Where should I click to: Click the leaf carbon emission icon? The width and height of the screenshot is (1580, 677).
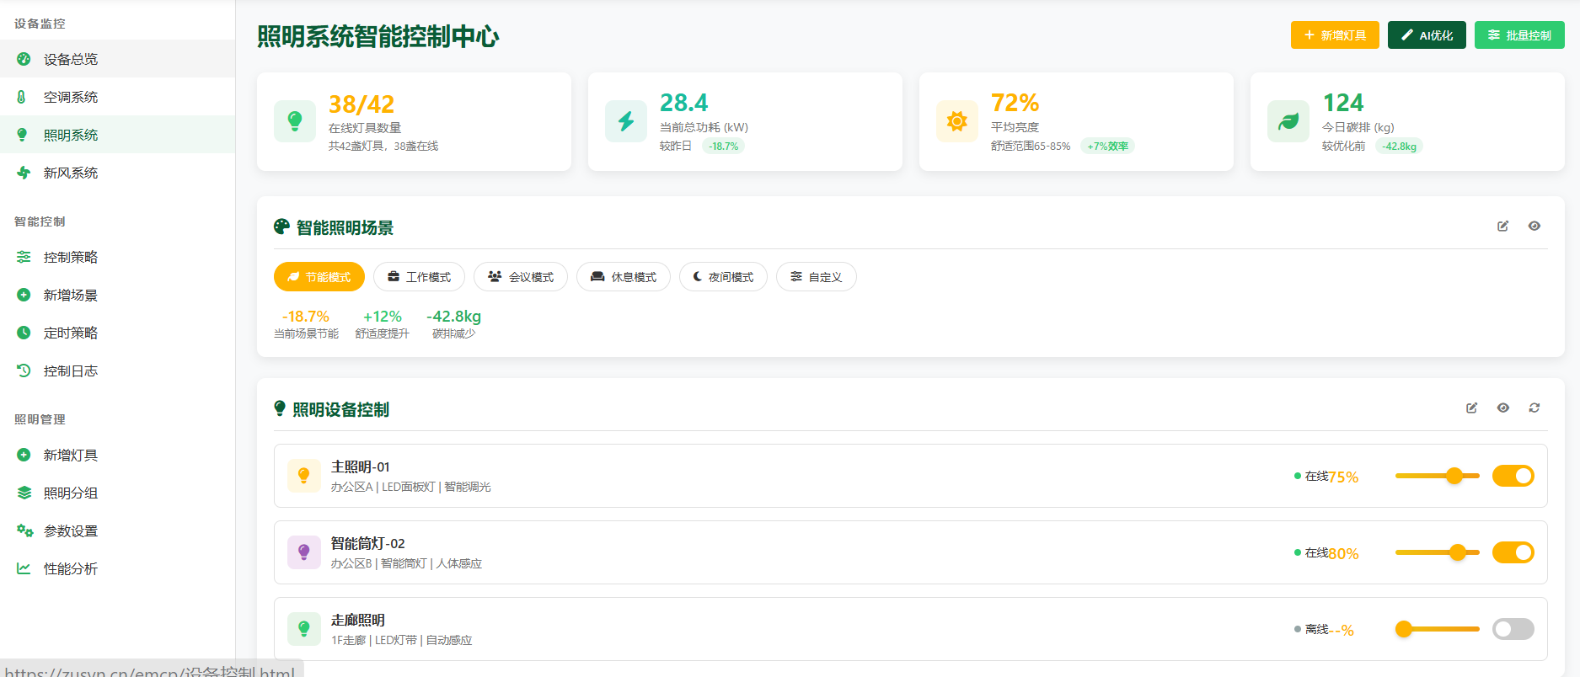(1288, 121)
